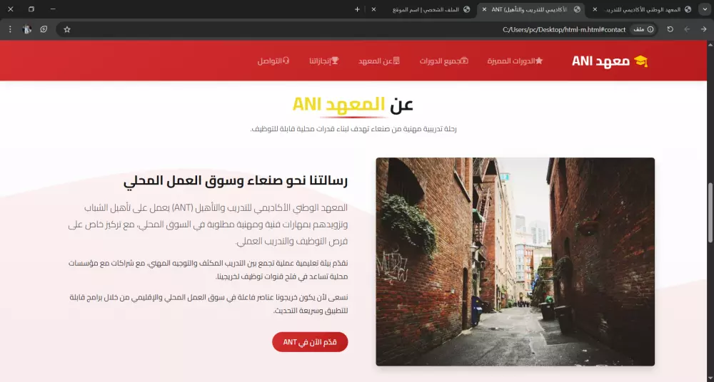Click heading رسالتنا نحو صنعاء وسوق العمل المحلي
714x382 pixels.
pyautogui.click(x=236, y=180)
